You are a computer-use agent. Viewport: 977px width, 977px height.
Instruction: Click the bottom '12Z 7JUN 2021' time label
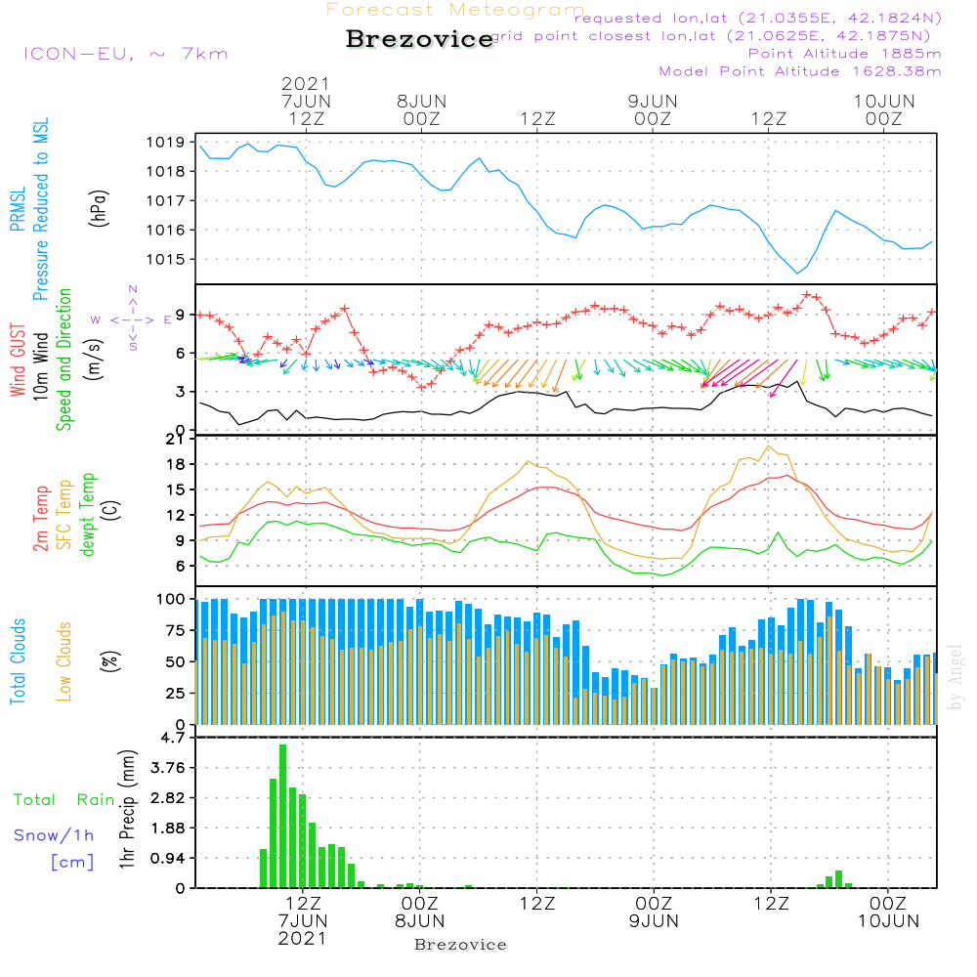click(x=303, y=921)
